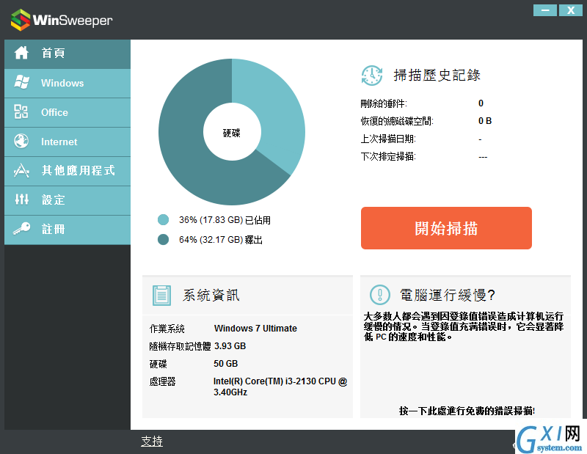Click the house icon beside 首頁
Viewport: 587px width, 454px height.
click(x=21, y=53)
